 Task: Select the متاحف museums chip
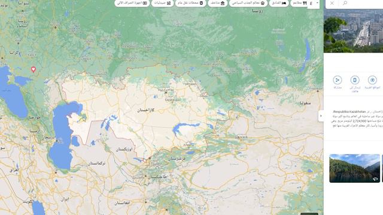pos(218,3)
